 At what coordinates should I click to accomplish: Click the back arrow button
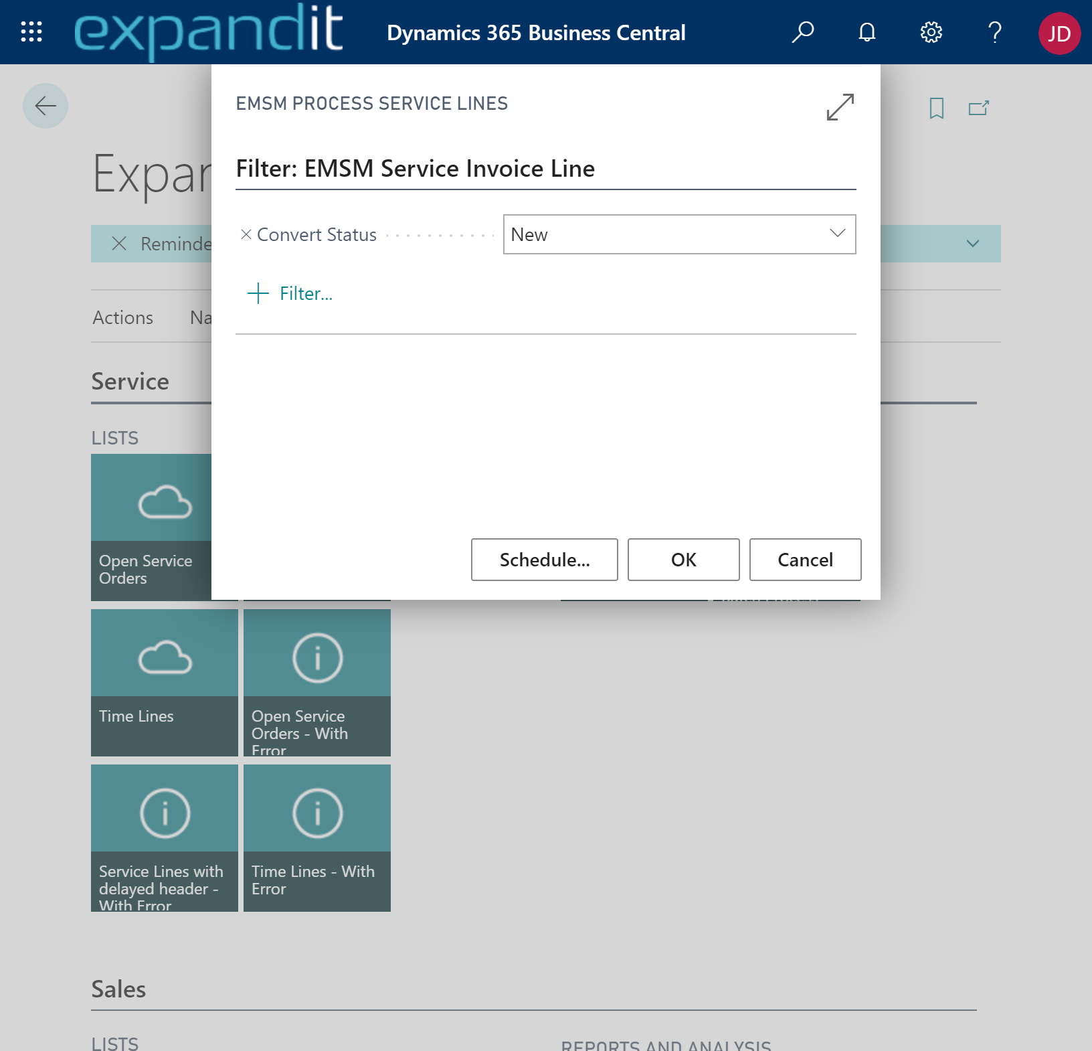pyautogui.click(x=45, y=106)
